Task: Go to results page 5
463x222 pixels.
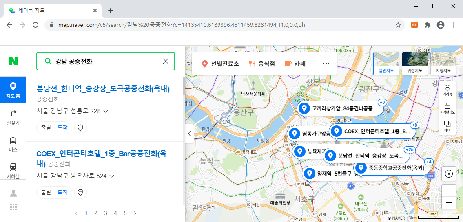Action: pyautogui.click(x=125, y=213)
